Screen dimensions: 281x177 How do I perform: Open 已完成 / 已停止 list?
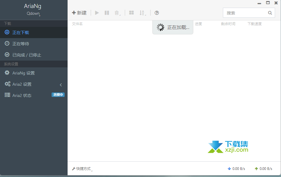pos(34,55)
